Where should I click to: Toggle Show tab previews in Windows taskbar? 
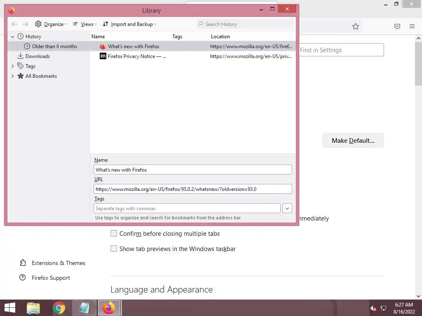[x=114, y=249]
